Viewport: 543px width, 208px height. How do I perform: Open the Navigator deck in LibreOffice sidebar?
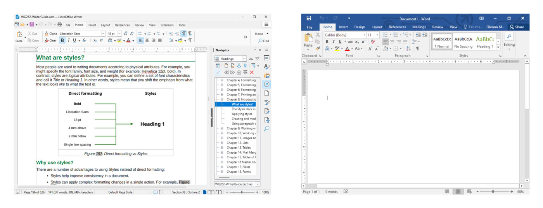(x=266, y=84)
